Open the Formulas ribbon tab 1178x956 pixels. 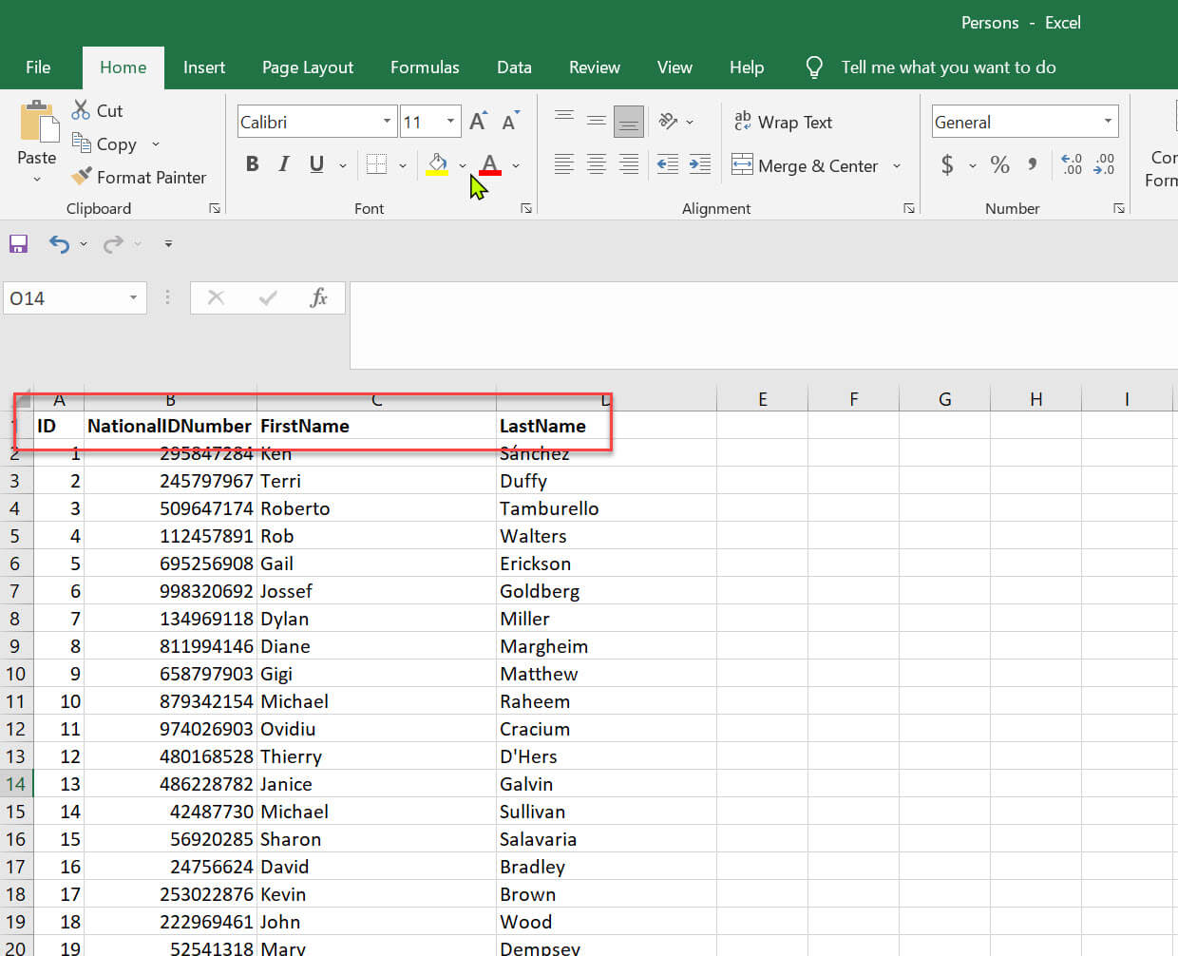point(424,67)
